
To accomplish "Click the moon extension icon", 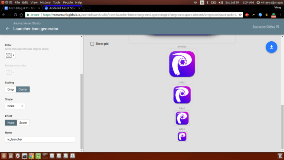I will tap(267, 15).
